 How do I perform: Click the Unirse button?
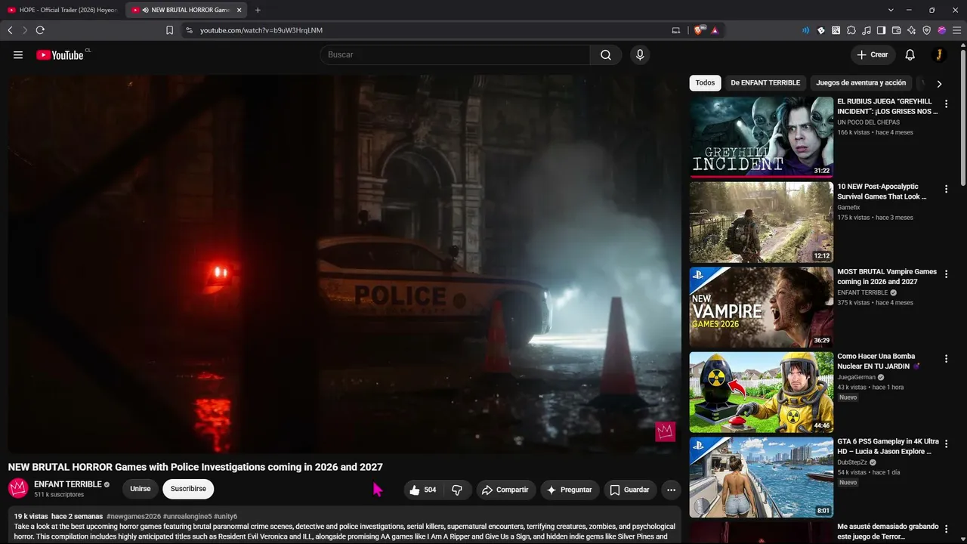tap(141, 489)
